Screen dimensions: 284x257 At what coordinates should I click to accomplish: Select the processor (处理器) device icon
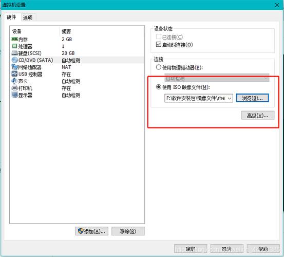tap(14, 46)
